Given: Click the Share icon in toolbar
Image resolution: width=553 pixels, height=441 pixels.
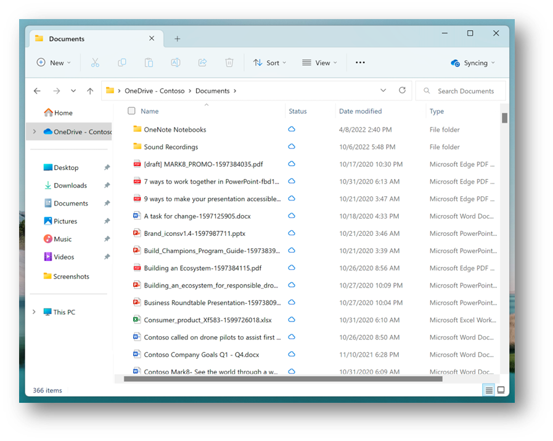Looking at the screenshot, I should 202,63.
